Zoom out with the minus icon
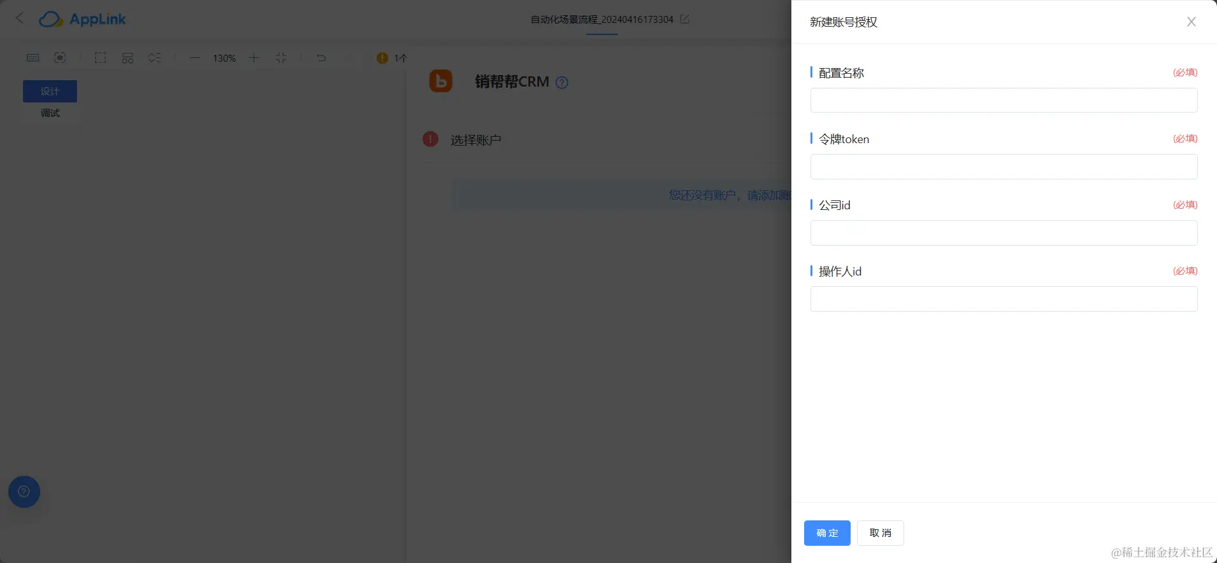1217x563 pixels. coord(195,58)
